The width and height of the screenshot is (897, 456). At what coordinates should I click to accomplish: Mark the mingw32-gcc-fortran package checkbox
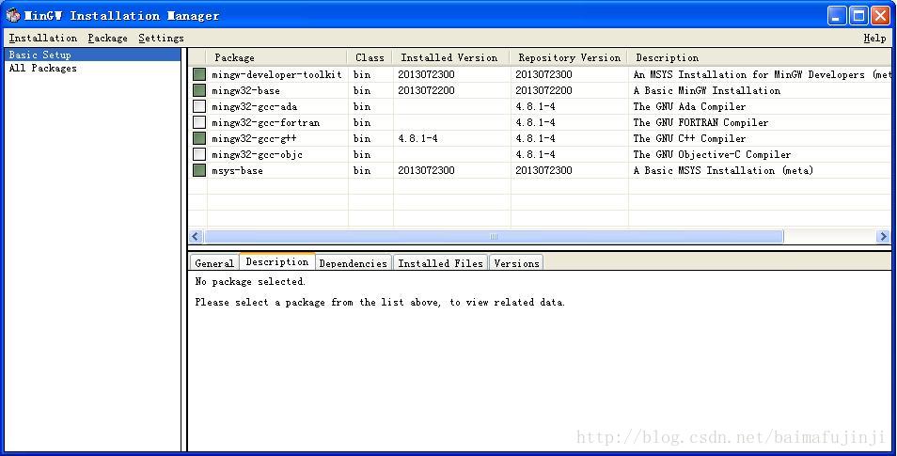pos(199,122)
